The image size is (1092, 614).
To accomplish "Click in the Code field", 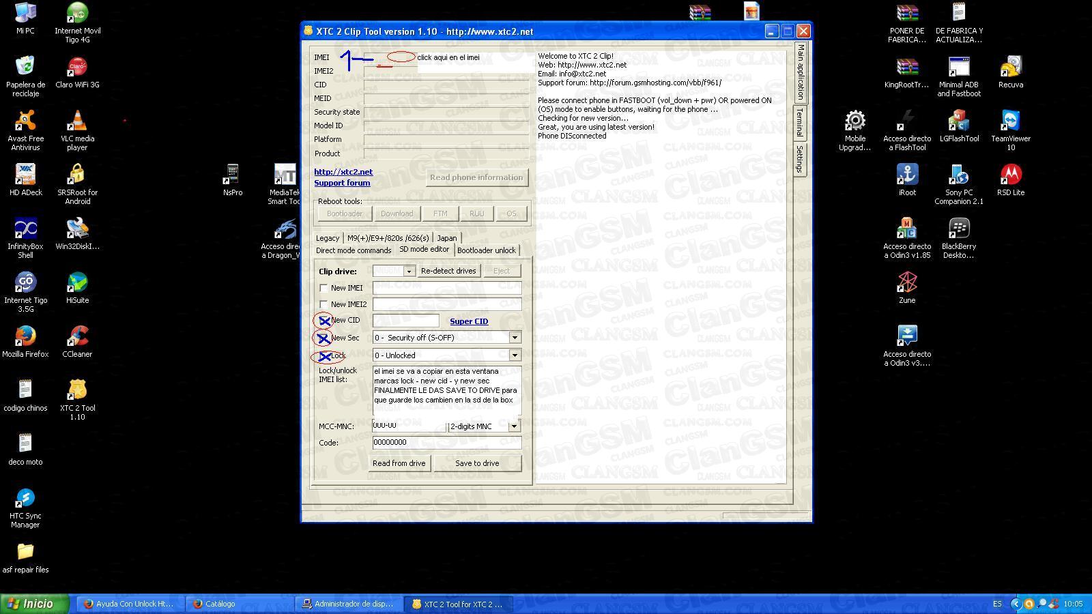I will pyautogui.click(x=447, y=443).
